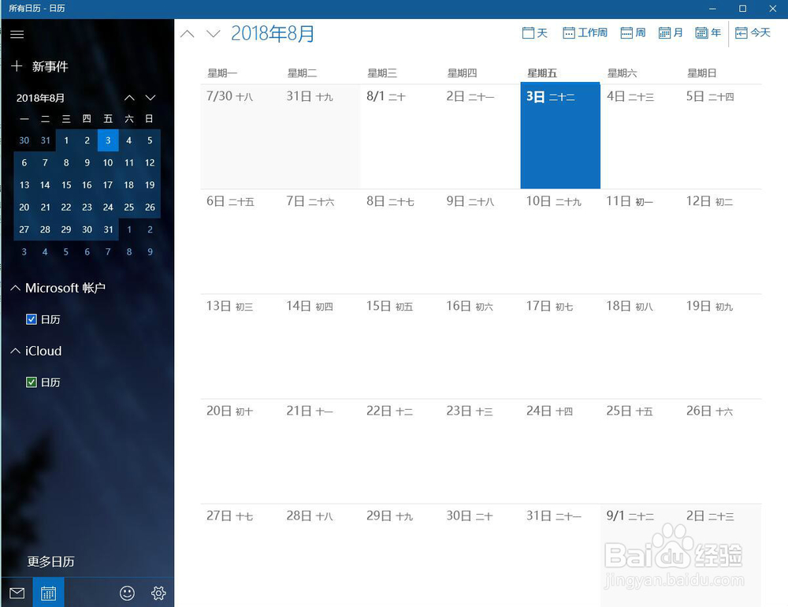
Task: Switch to 工作周 (Work week) view
Action: tap(585, 32)
